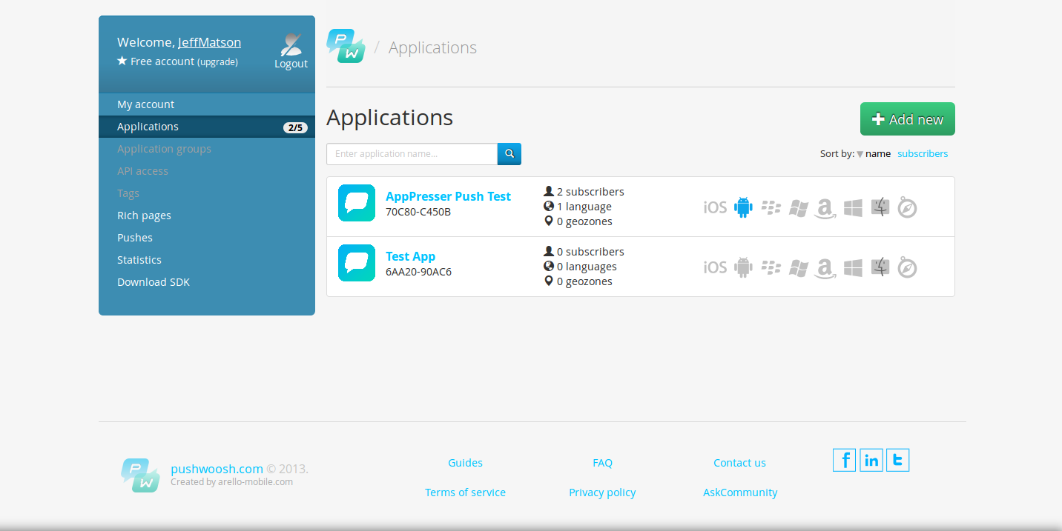Click the iOS icon in Test App row

(715, 267)
